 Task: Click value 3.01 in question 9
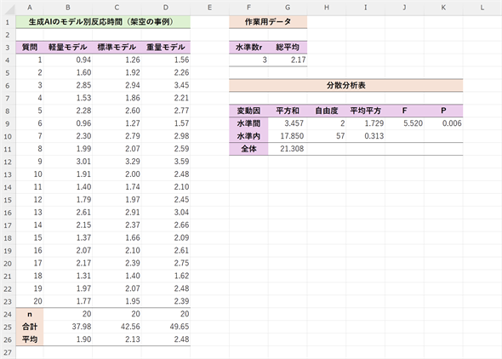point(68,162)
